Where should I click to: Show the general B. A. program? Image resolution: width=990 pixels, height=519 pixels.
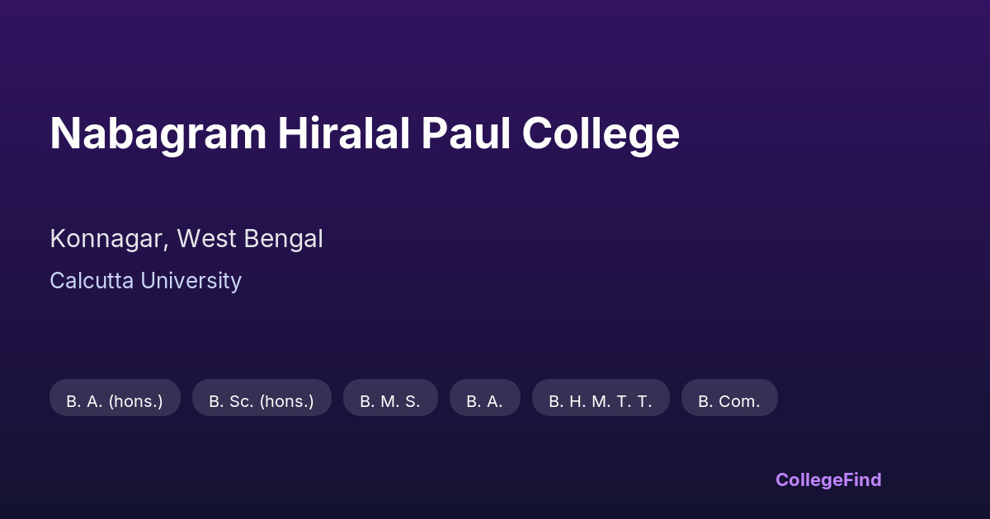click(484, 398)
